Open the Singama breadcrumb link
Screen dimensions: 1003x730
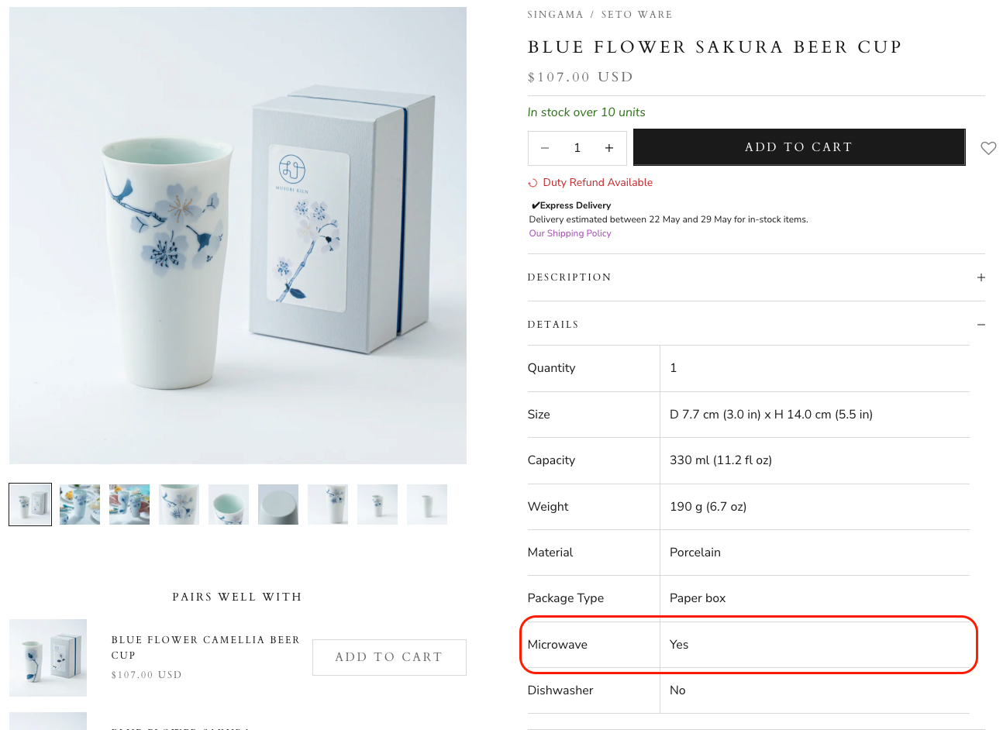pyautogui.click(x=555, y=15)
